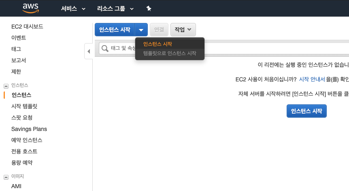The width and height of the screenshot is (349, 191).
Task: Go to 시작 템플릿 in sidebar
Action: click(24, 106)
